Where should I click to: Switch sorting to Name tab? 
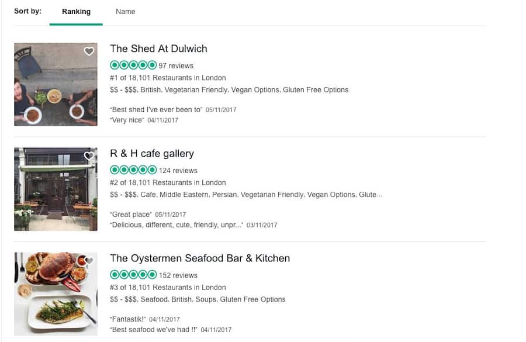[125, 12]
